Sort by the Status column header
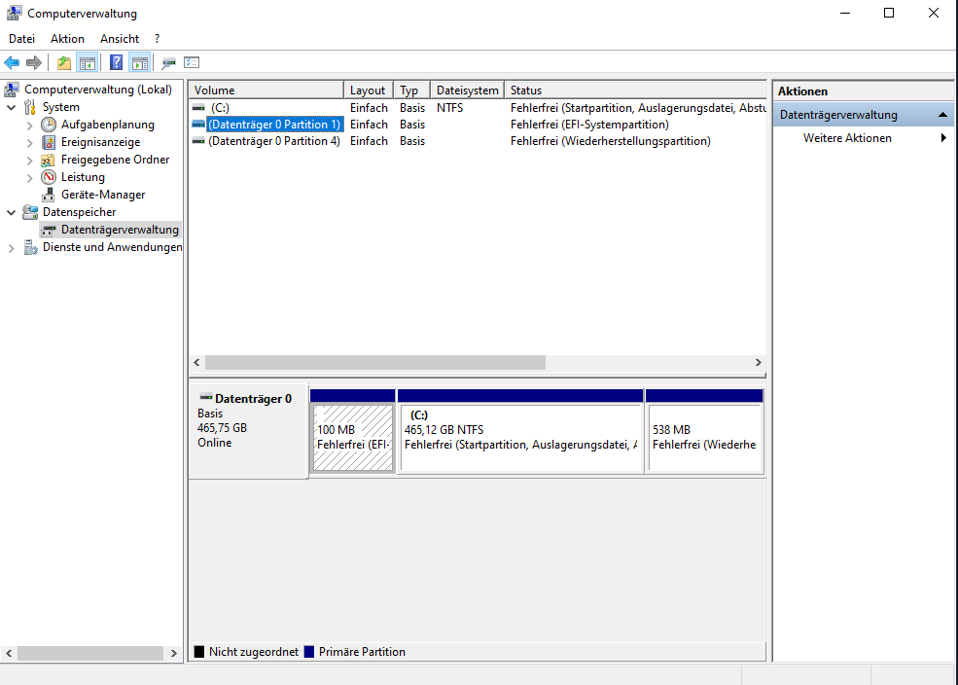Screen dimensions: 958x685 635,90
